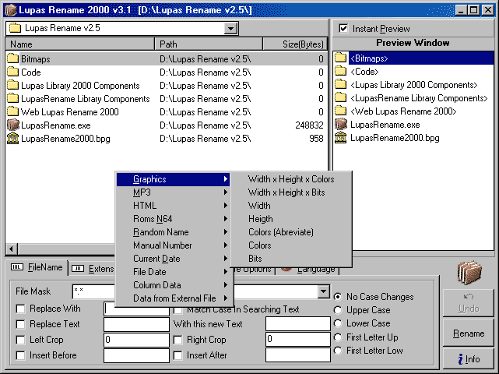Switch to the FileName tab

pos(36,268)
